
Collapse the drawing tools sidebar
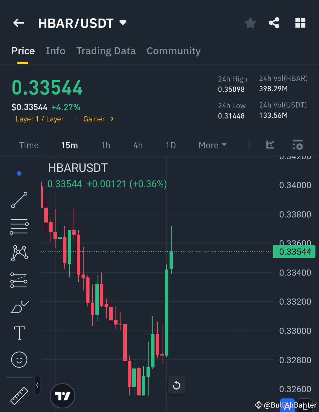click(37, 385)
